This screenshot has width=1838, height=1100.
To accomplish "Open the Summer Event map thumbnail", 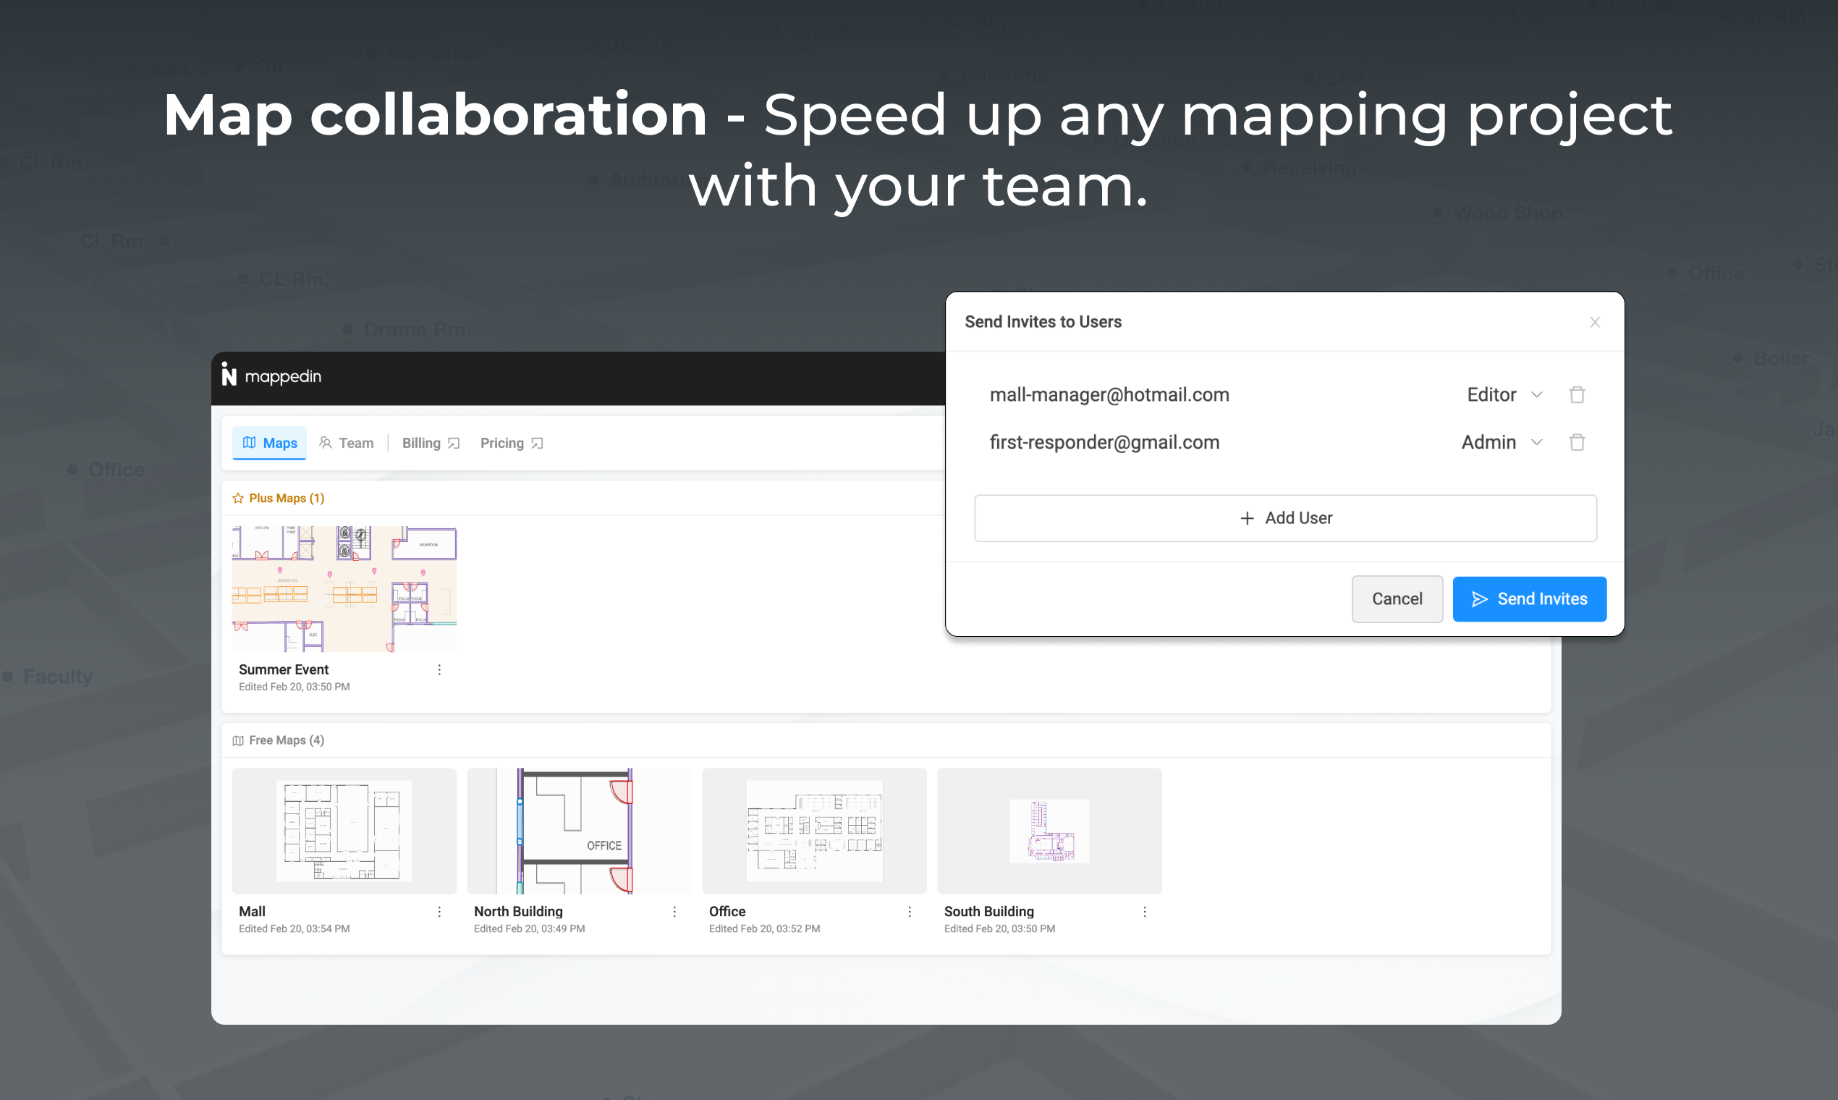I will point(344,588).
